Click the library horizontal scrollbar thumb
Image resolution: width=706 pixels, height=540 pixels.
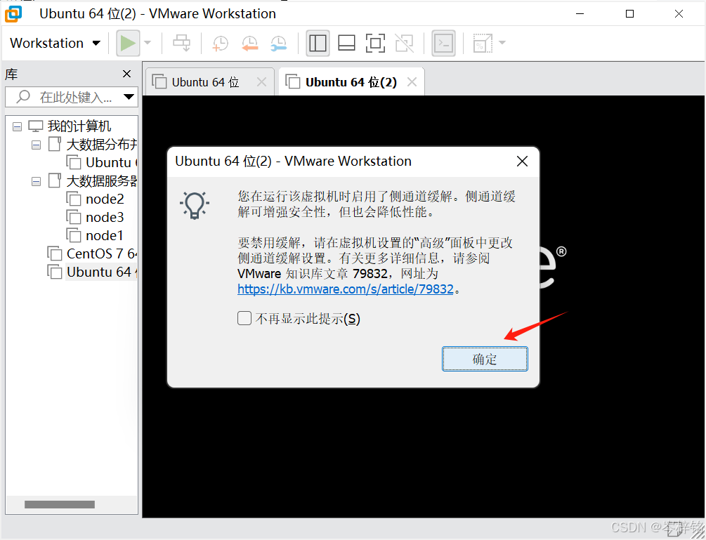[60, 504]
